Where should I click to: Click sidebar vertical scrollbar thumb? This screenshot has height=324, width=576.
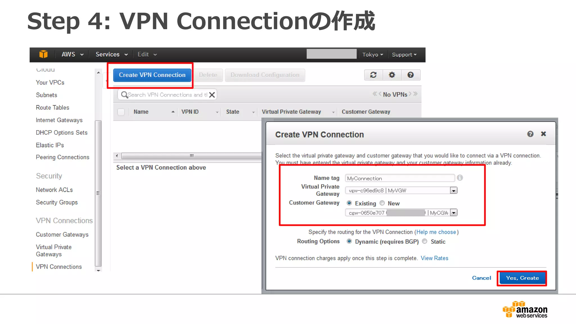coord(98,193)
